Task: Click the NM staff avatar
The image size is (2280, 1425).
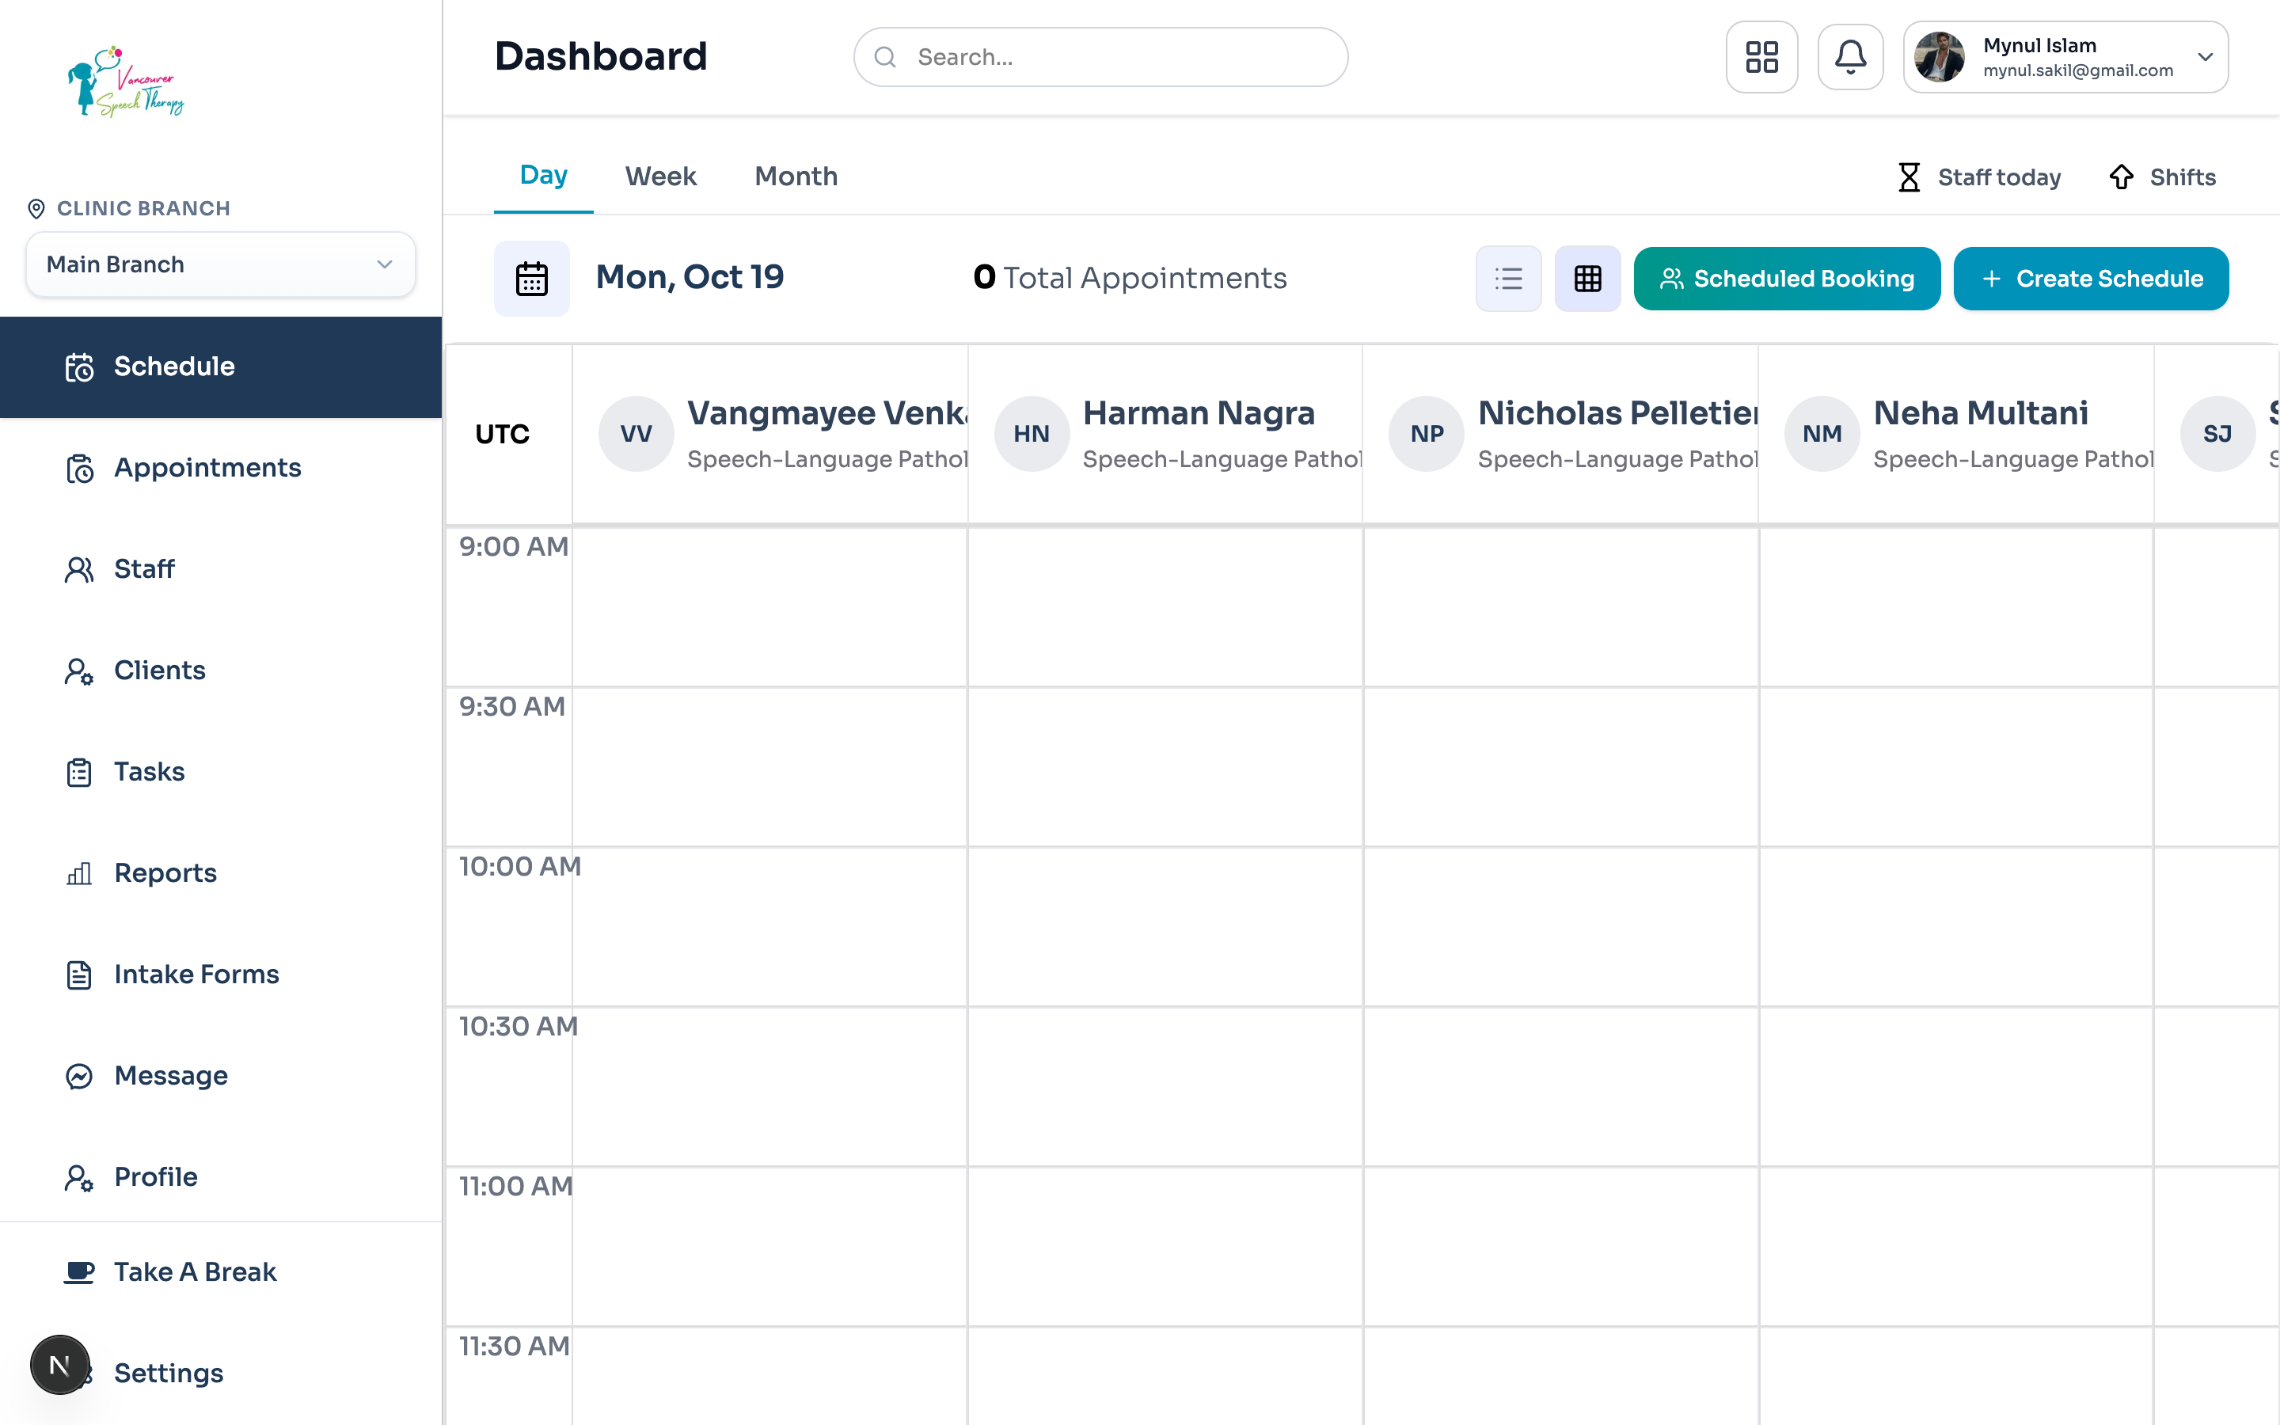Action: click(x=1822, y=434)
